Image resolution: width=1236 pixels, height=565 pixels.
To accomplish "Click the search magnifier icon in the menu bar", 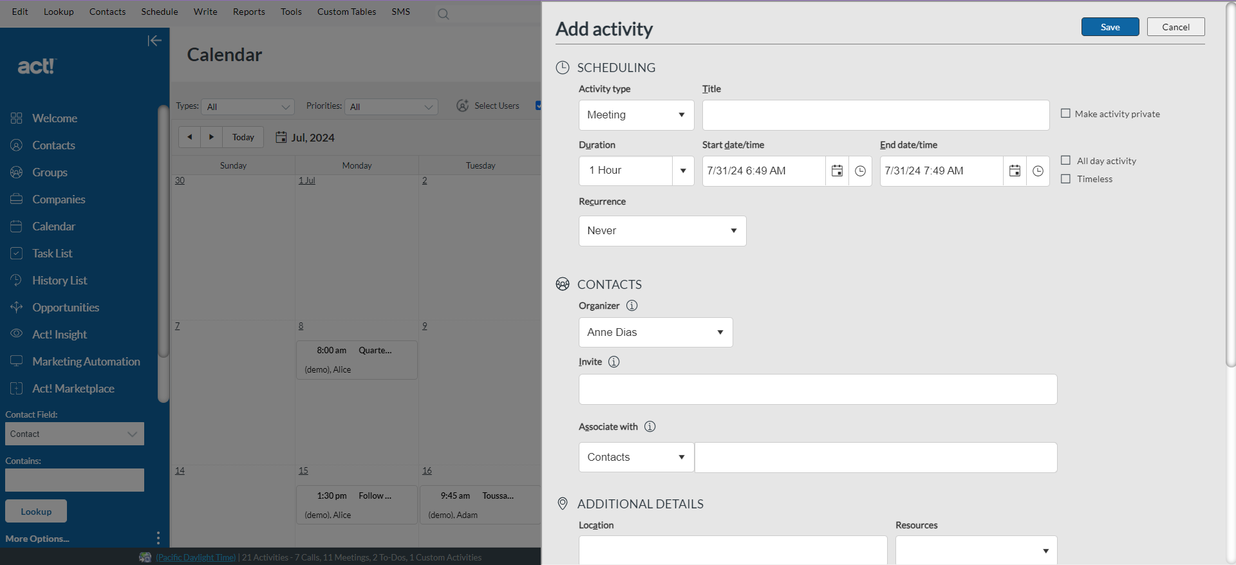I will pos(443,14).
